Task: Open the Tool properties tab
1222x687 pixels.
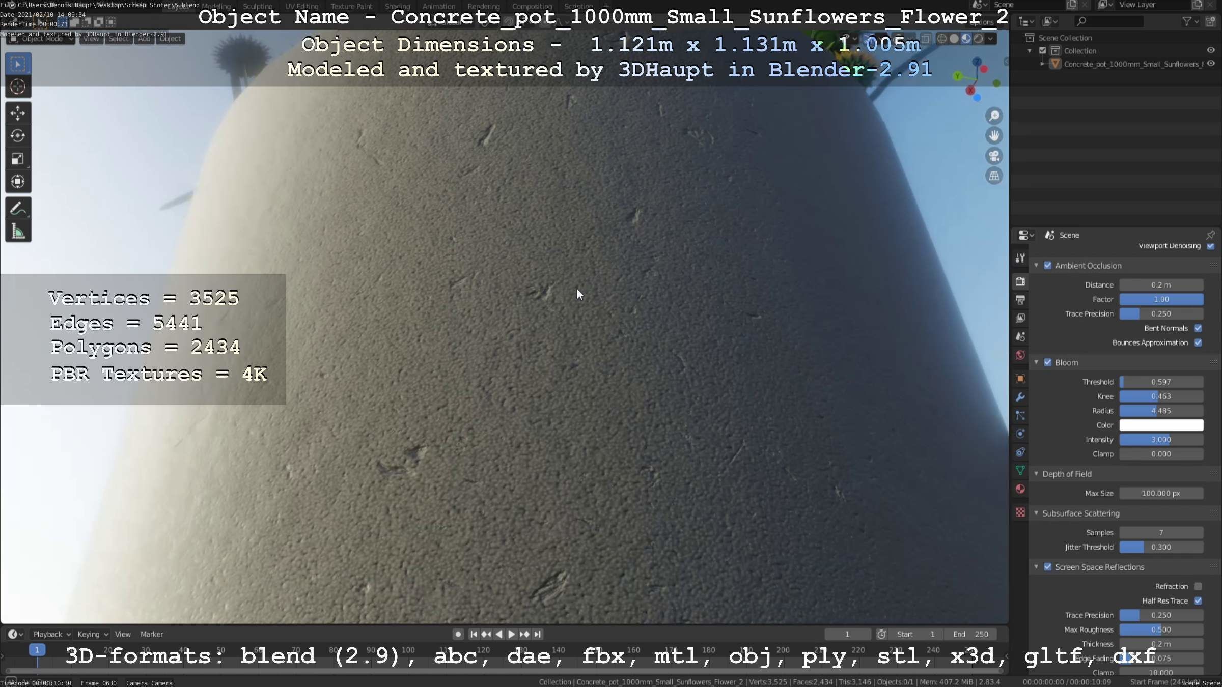Action: coord(1020,259)
